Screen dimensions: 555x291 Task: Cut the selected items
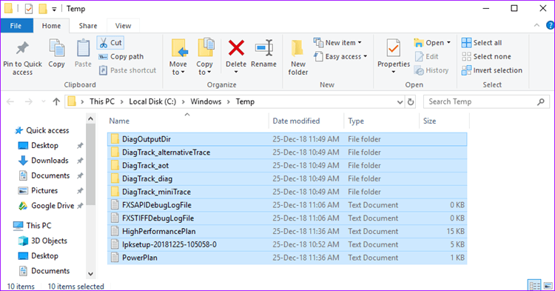pos(111,43)
